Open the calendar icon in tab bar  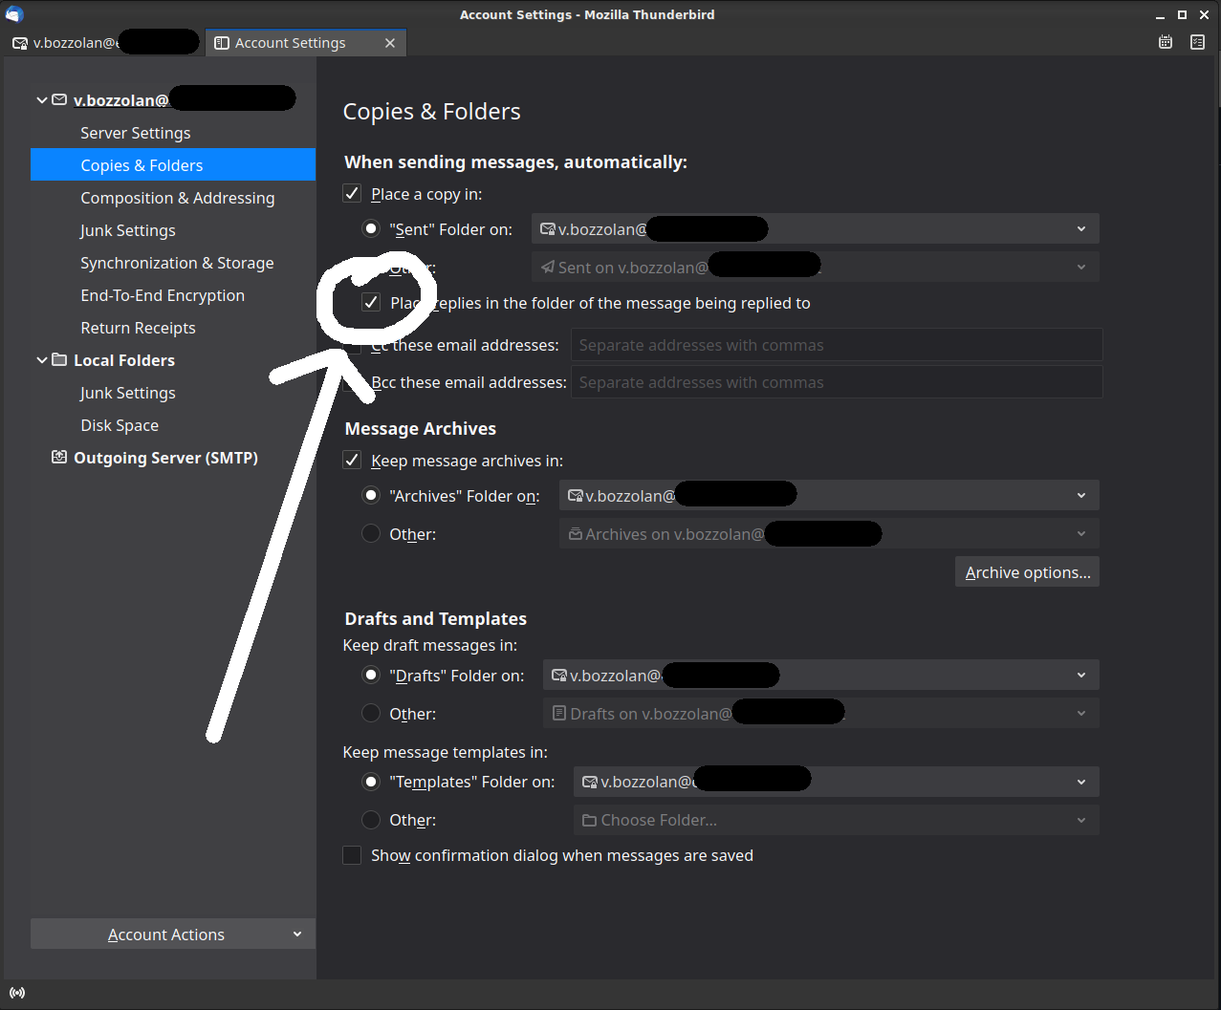(1166, 42)
